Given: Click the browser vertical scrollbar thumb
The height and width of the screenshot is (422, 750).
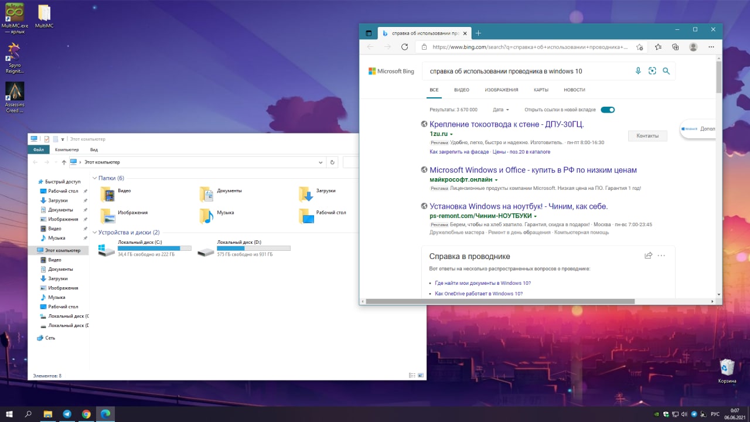Looking at the screenshot, I should point(719,76).
